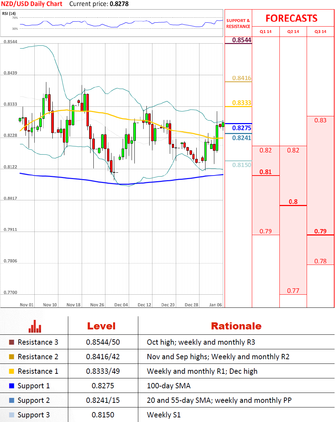This screenshot has height=422, width=336.
Task: Click the 0.8275 support level label
Action: (x=242, y=128)
